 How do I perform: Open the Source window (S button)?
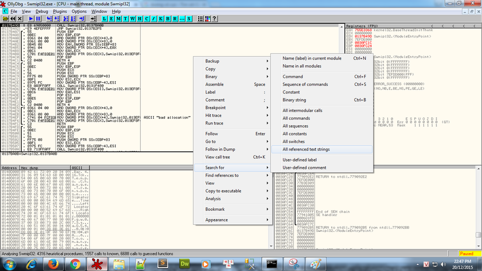(x=189, y=19)
